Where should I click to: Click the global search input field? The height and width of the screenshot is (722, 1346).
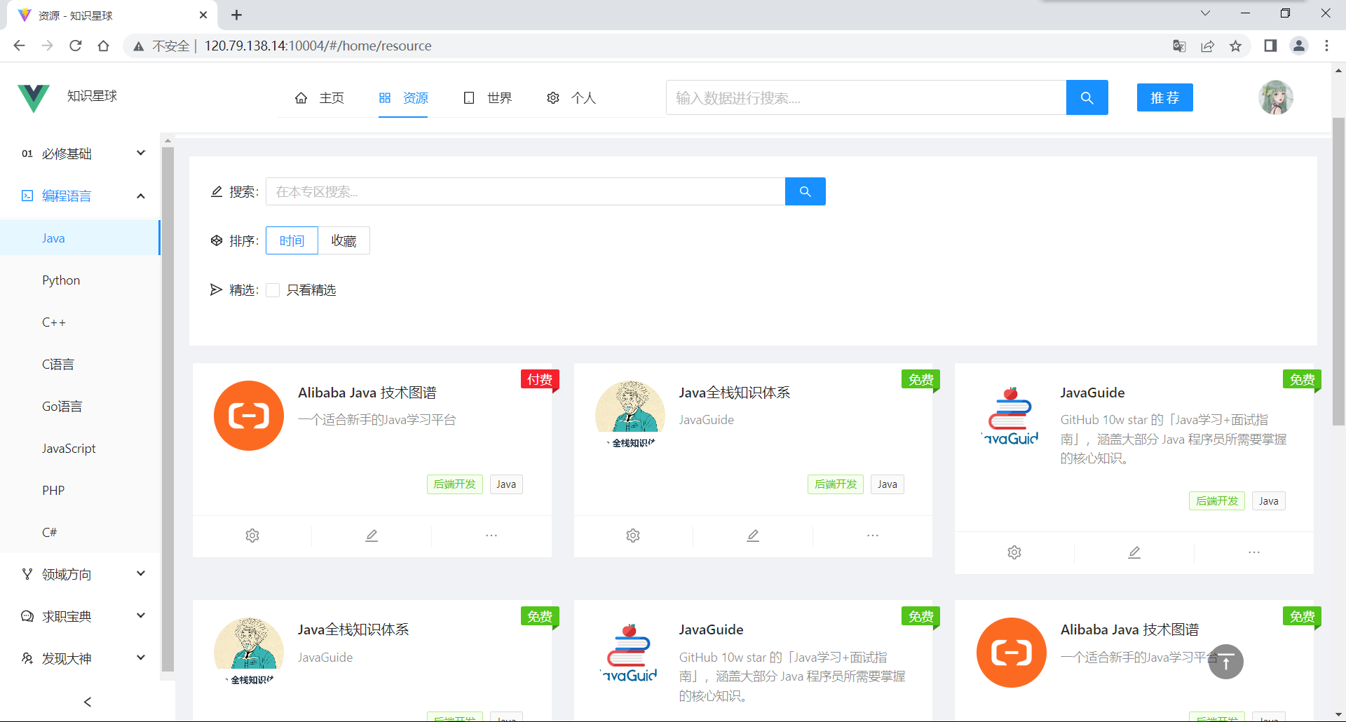(866, 97)
